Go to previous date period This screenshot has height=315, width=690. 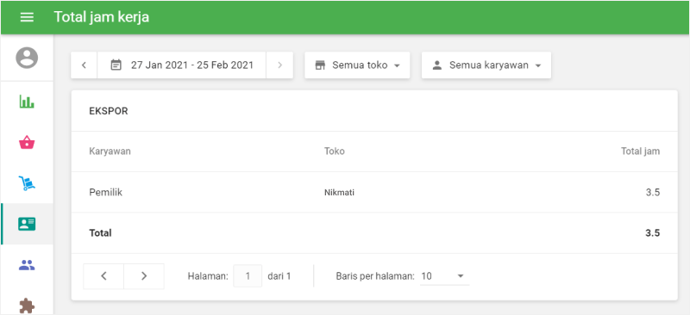pos(84,65)
